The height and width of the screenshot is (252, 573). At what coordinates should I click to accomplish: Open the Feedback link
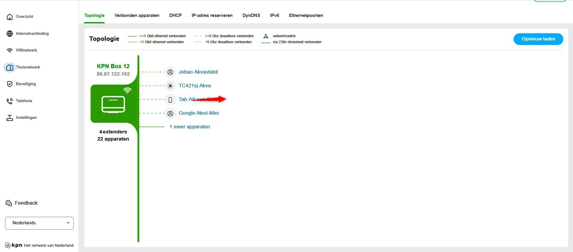[x=26, y=203]
